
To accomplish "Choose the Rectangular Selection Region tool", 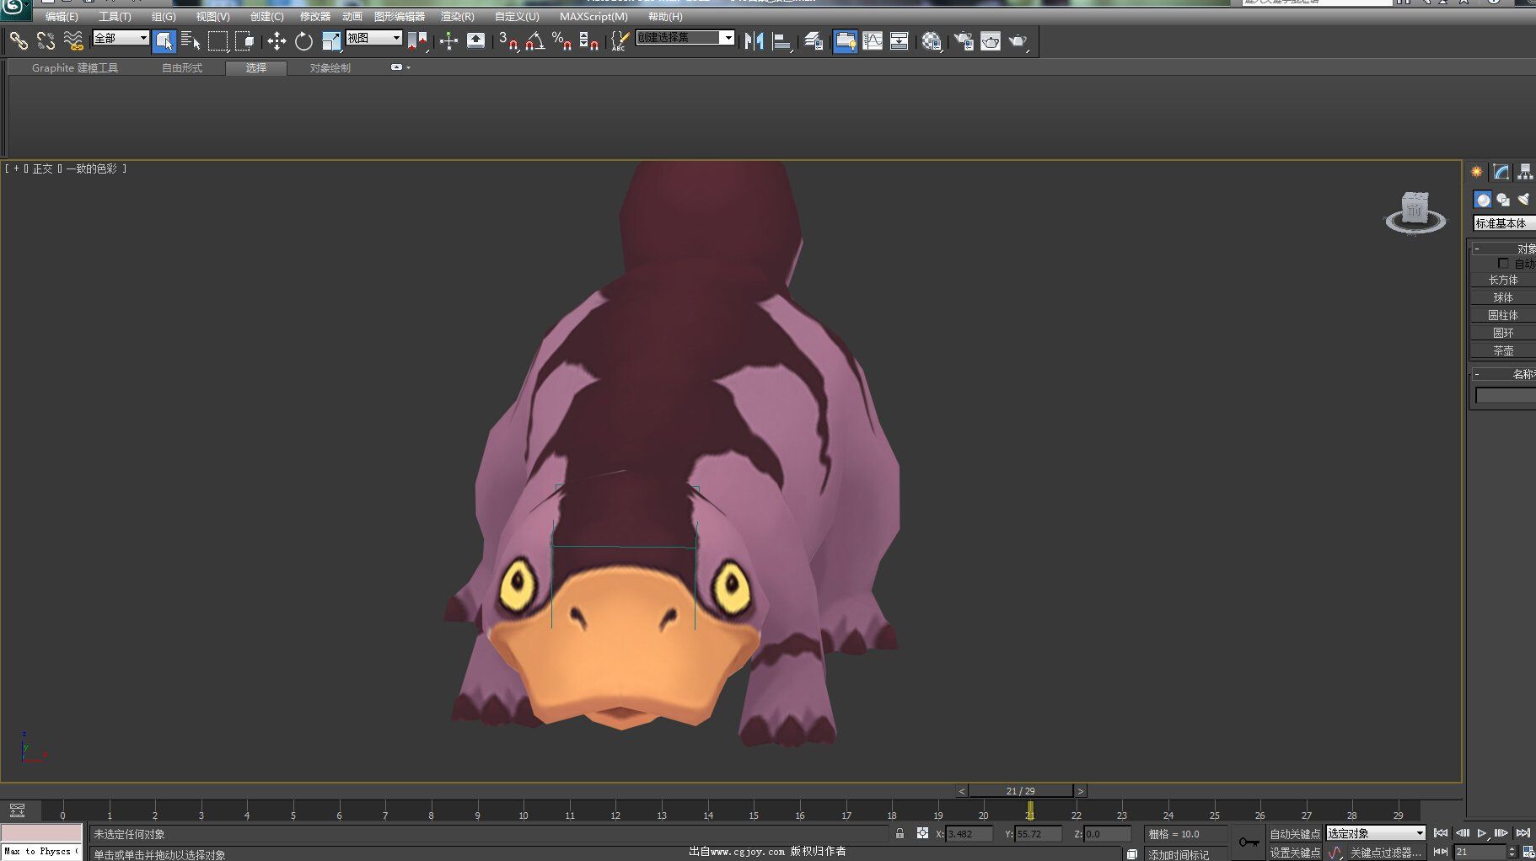I will [x=218, y=40].
